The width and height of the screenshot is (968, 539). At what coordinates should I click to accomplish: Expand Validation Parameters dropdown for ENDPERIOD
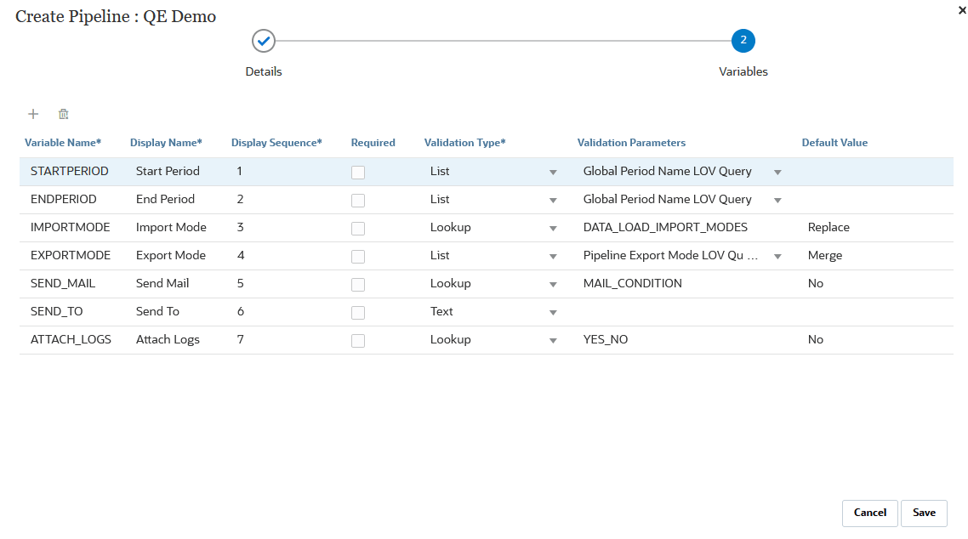(777, 200)
